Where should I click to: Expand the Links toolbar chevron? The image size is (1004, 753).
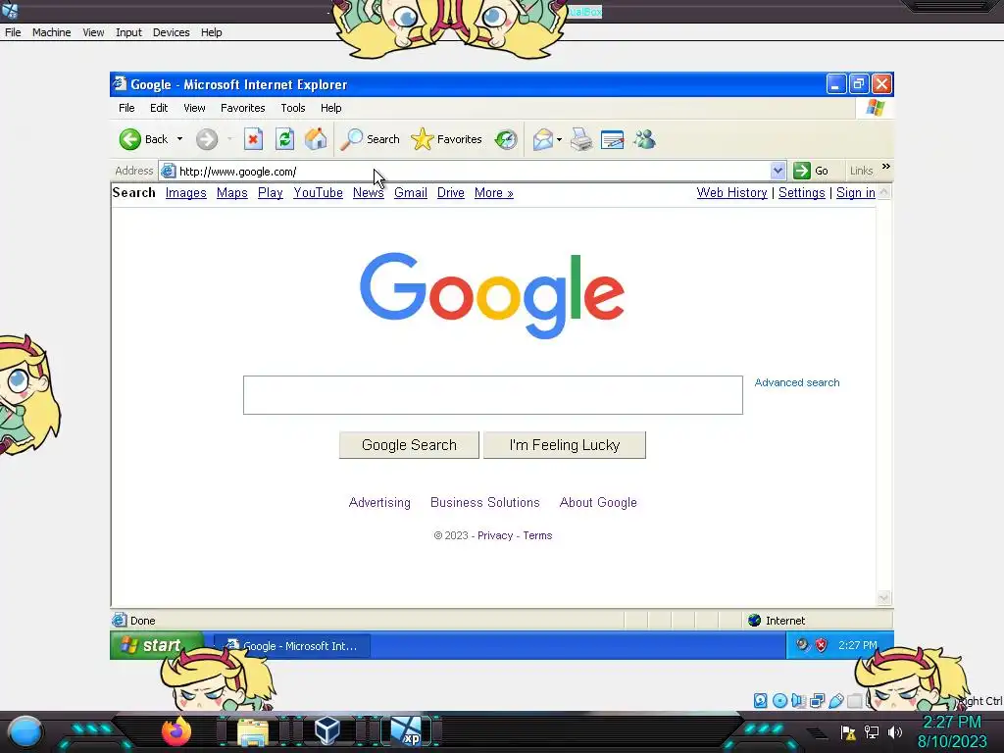click(x=886, y=167)
